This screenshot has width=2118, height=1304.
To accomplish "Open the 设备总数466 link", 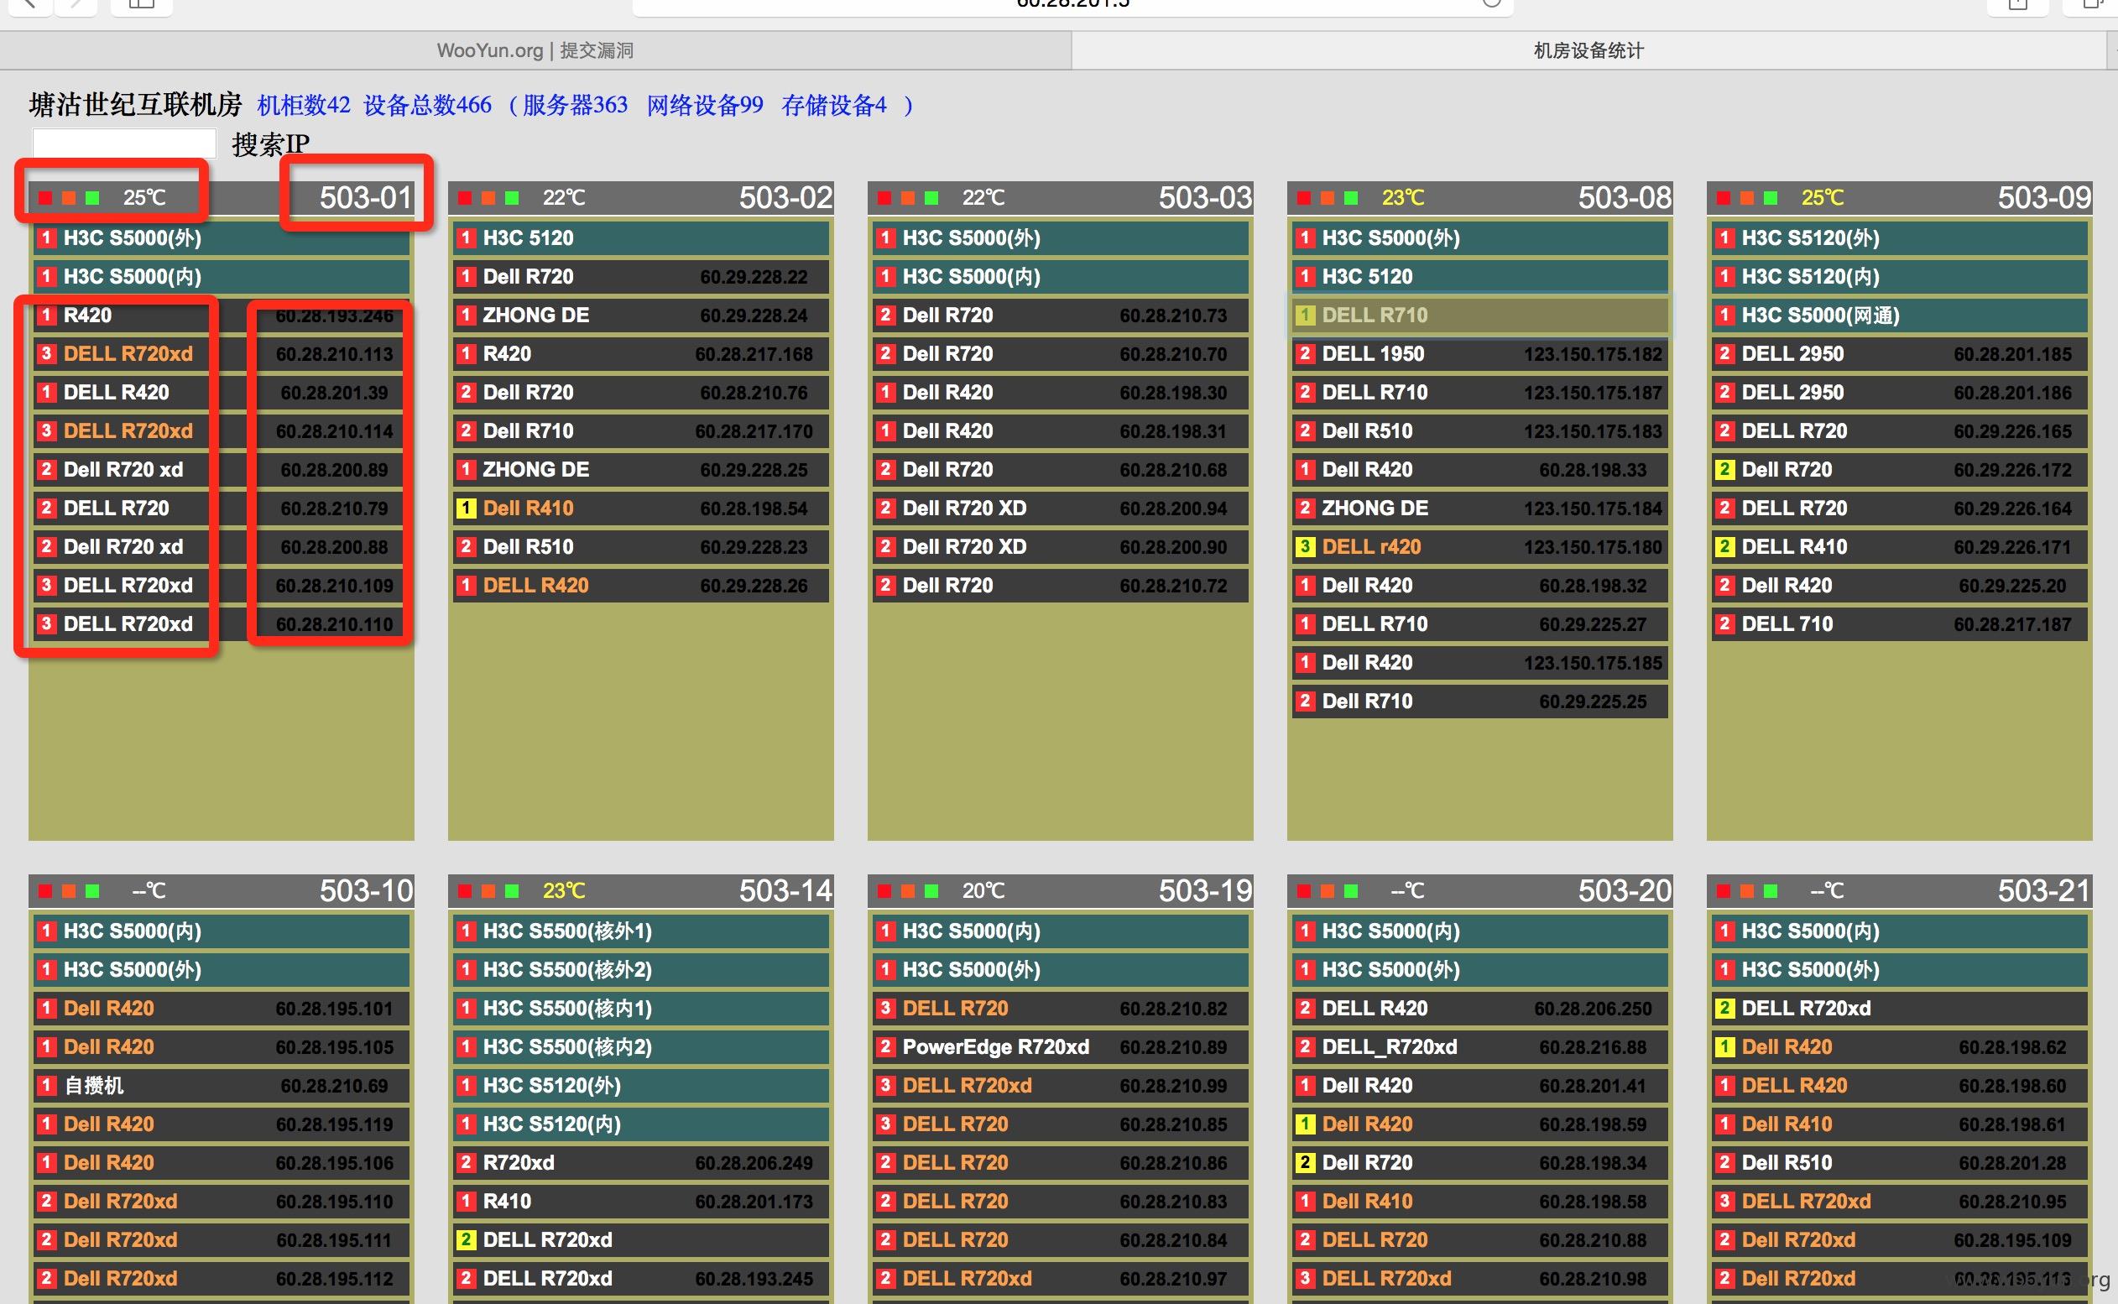I will (428, 105).
